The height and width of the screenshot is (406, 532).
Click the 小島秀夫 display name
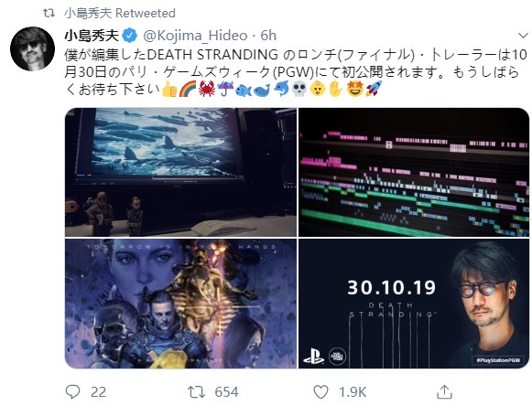click(92, 36)
